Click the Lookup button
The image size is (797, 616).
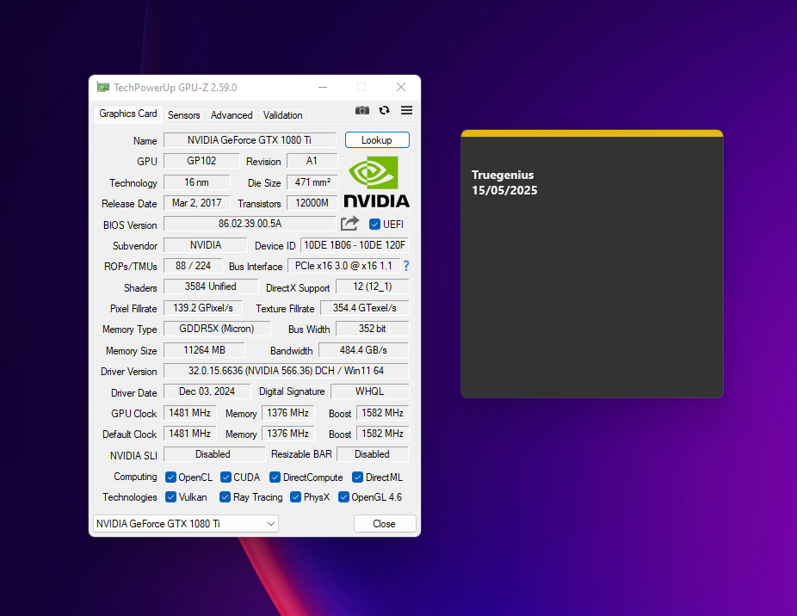tap(377, 140)
